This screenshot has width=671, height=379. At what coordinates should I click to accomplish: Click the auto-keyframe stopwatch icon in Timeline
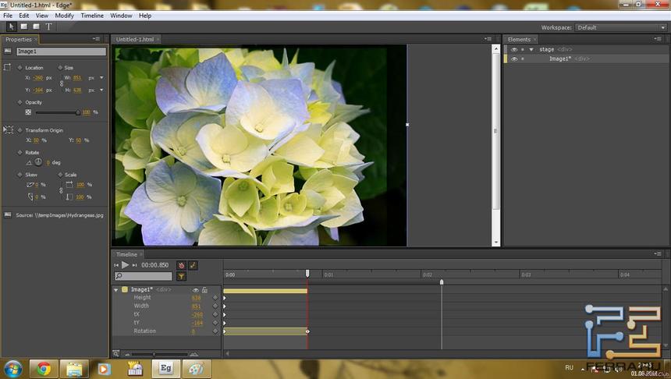pos(181,265)
